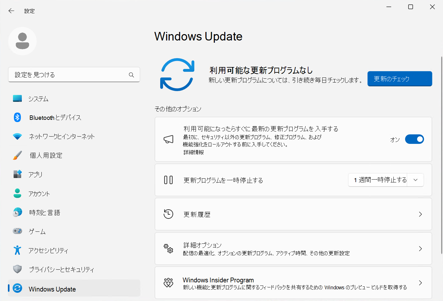Click the システム monitor icon
This screenshot has height=301, width=443.
[17, 99]
